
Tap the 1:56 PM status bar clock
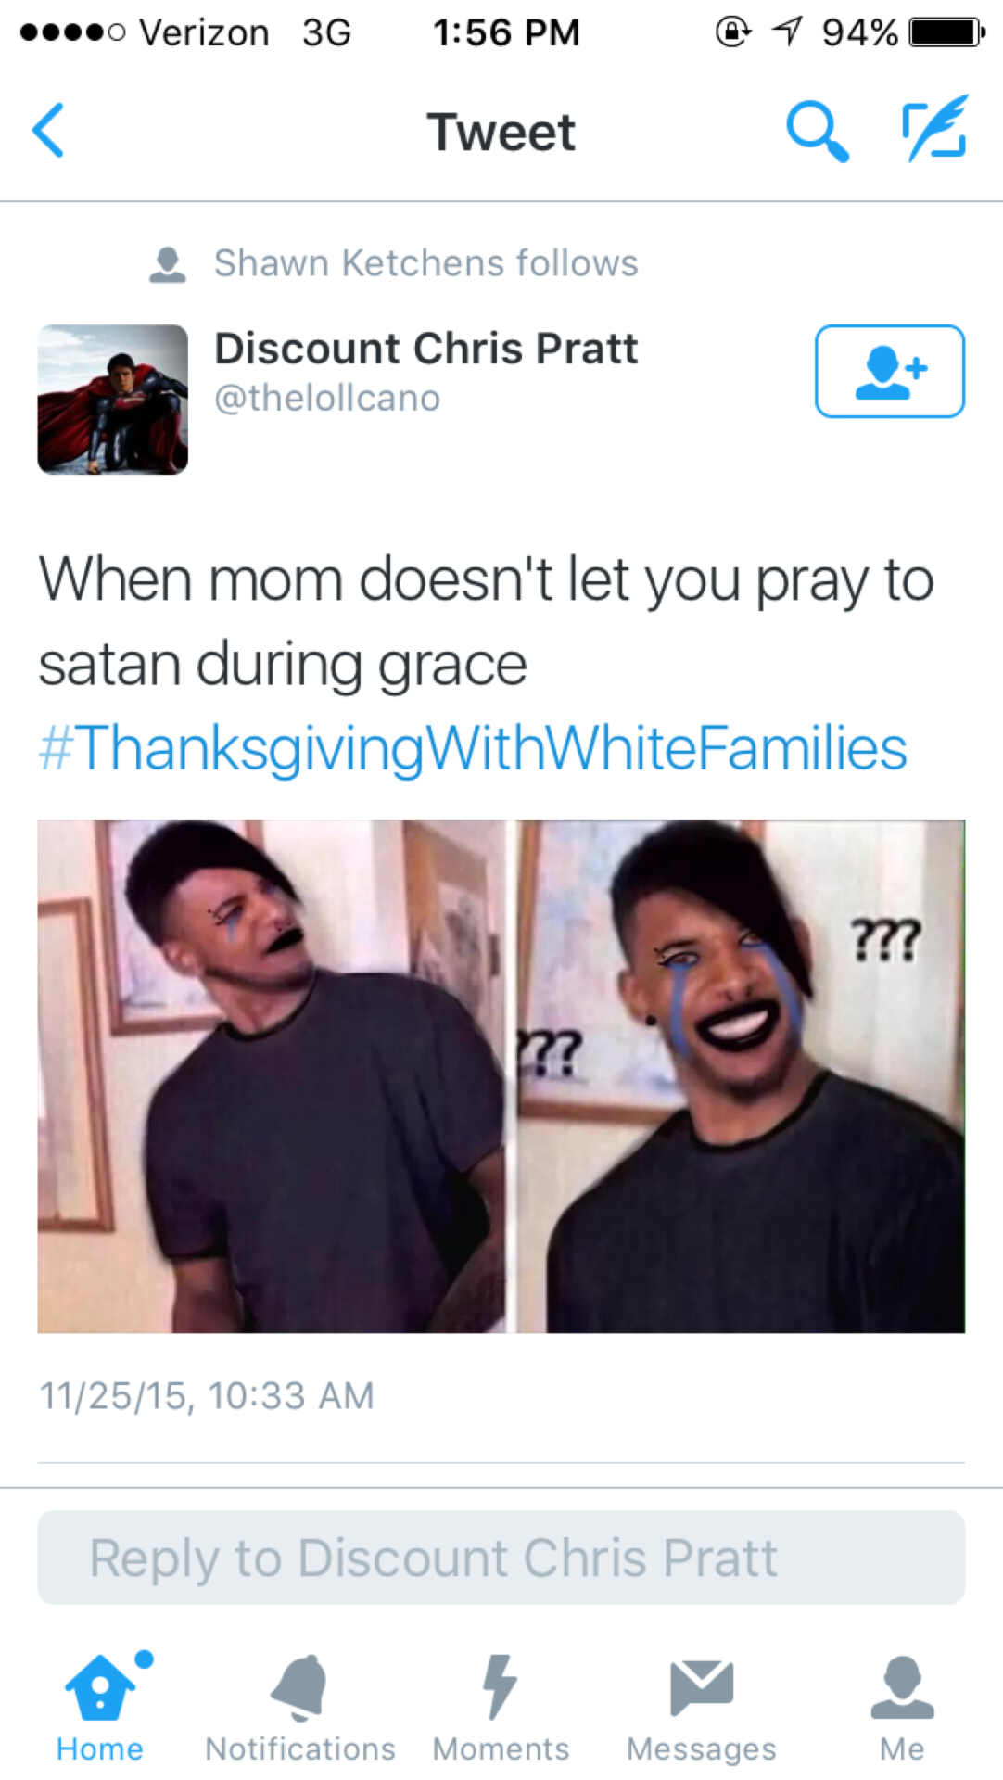506,33
